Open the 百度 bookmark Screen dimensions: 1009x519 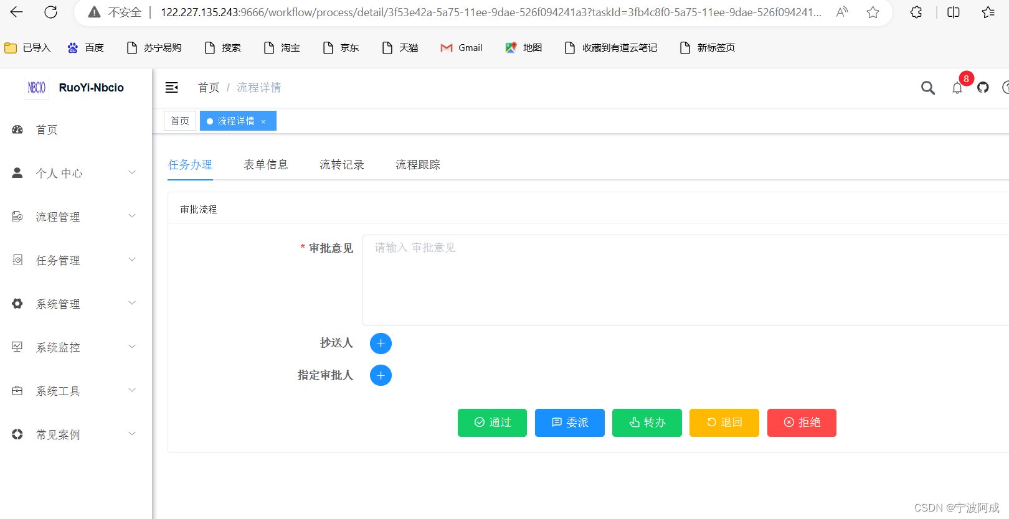(86, 48)
